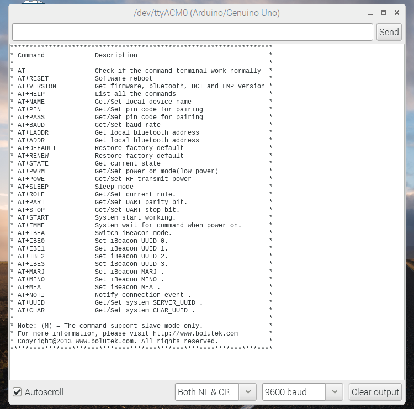Click the AT+NAME command text

[31, 102]
